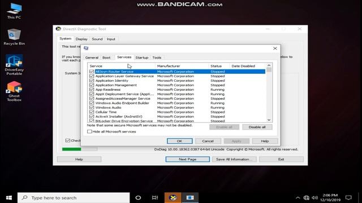This screenshot has height=203, width=362.
Task: Uncheck Cellular Time service
Action: [92, 112]
